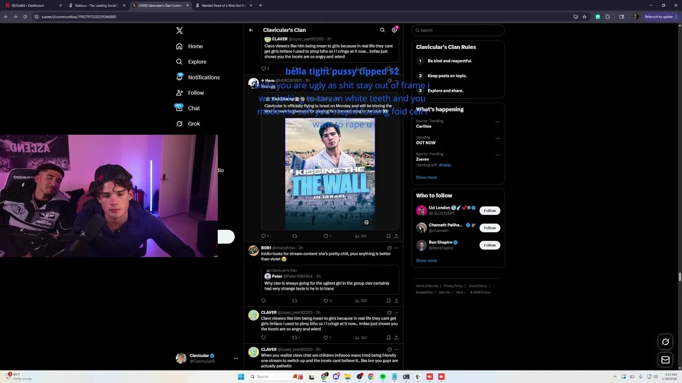The image size is (682, 383).
Task: Open Messages floating button at bottom right
Action: click(x=665, y=360)
